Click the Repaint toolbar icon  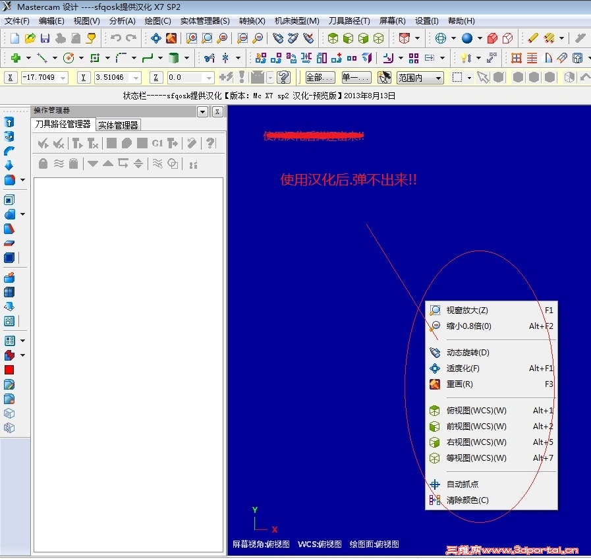point(171,38)
